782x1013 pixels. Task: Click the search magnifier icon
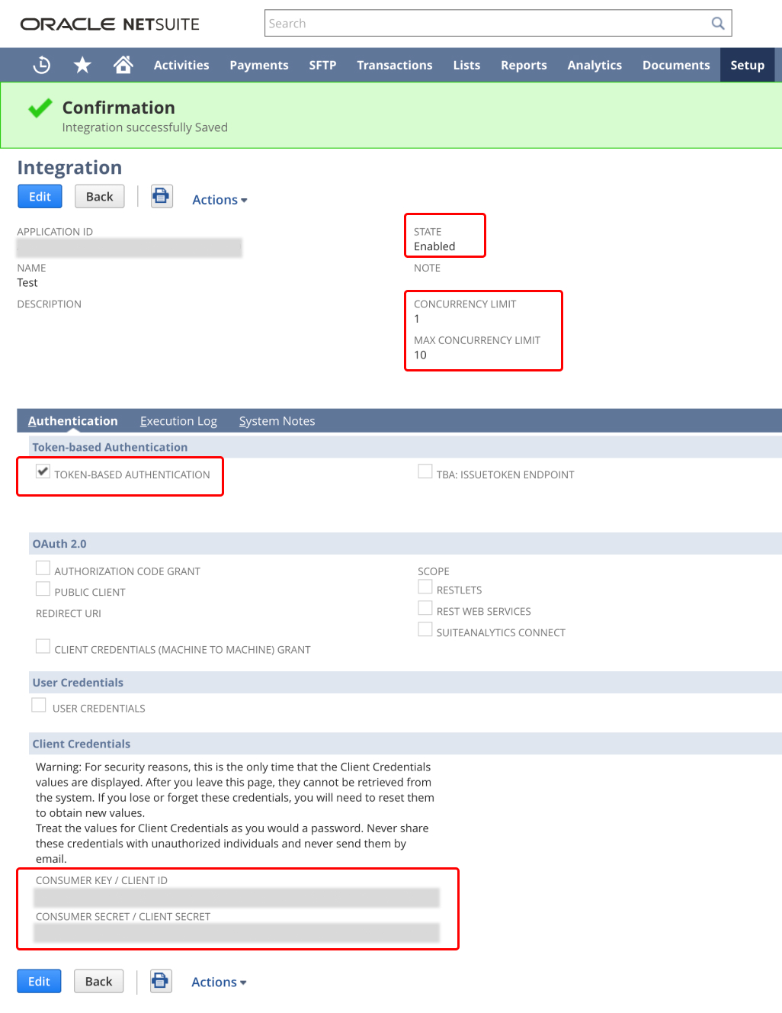[x=717, y=23]
